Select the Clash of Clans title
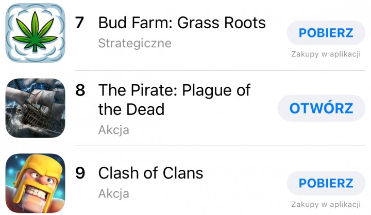Image resolution: width=371 pixels, height=215 pixels. pyautogui.click(x=150, y=173)
